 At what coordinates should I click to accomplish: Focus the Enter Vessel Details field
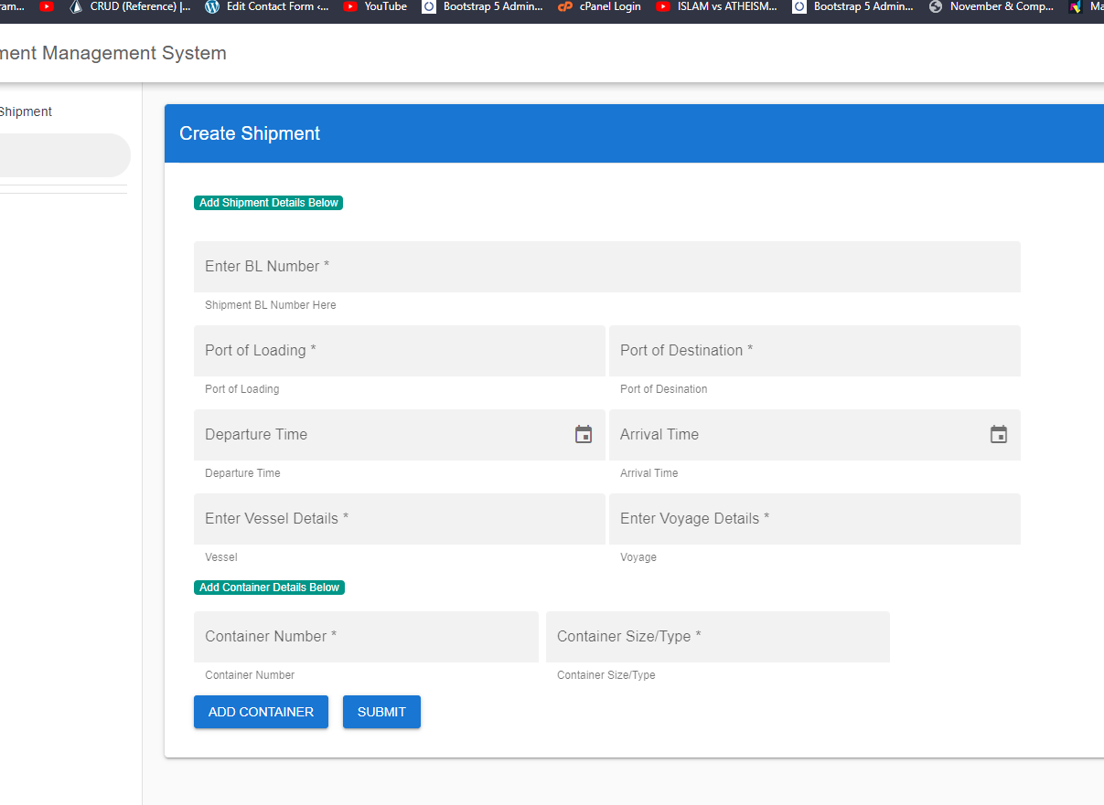[x=399, y=519]
